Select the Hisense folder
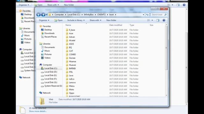The image size is (204, 114). point(71,61)
